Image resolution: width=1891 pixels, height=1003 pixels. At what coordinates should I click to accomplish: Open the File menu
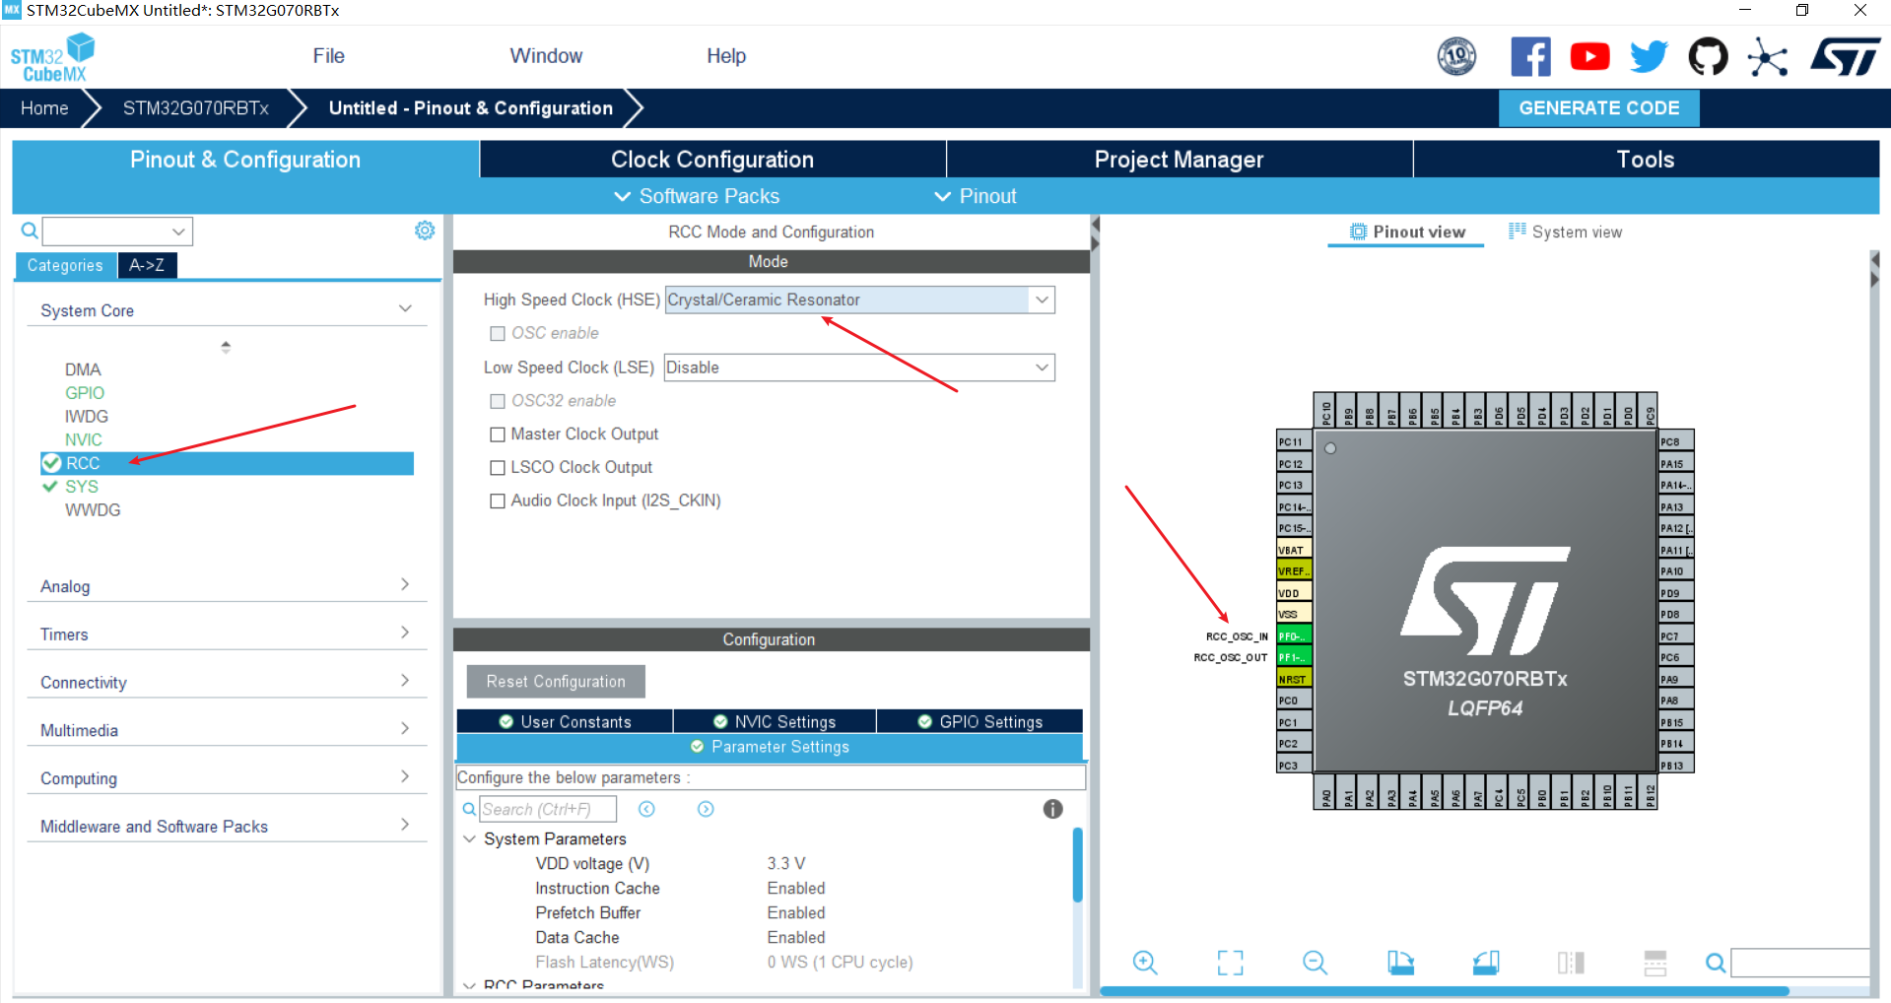point(328,56)
